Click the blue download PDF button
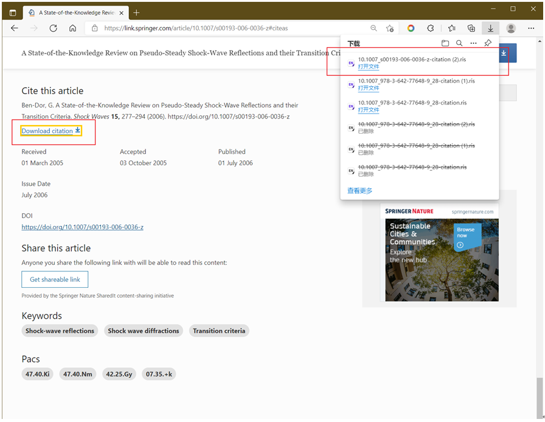 pyautogui.click(x=507, y=53)
